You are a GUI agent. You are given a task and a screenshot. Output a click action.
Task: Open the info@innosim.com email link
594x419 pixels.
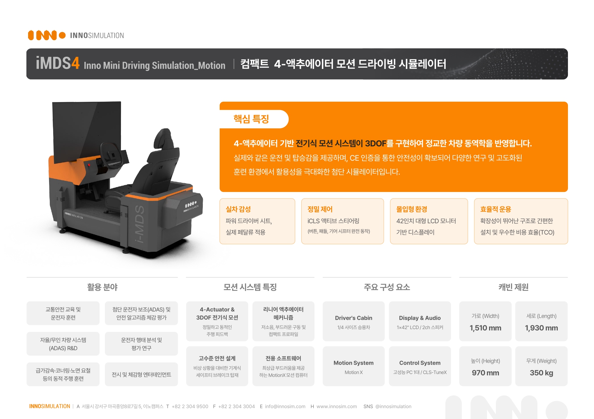(x=285, y=406)
